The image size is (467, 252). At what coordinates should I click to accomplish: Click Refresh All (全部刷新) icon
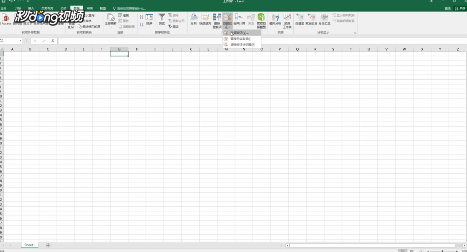(x=111, y=19)
